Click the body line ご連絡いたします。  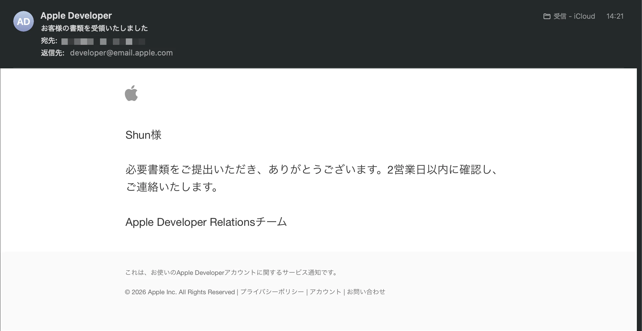pyautogui.click(x=172, y=187)
